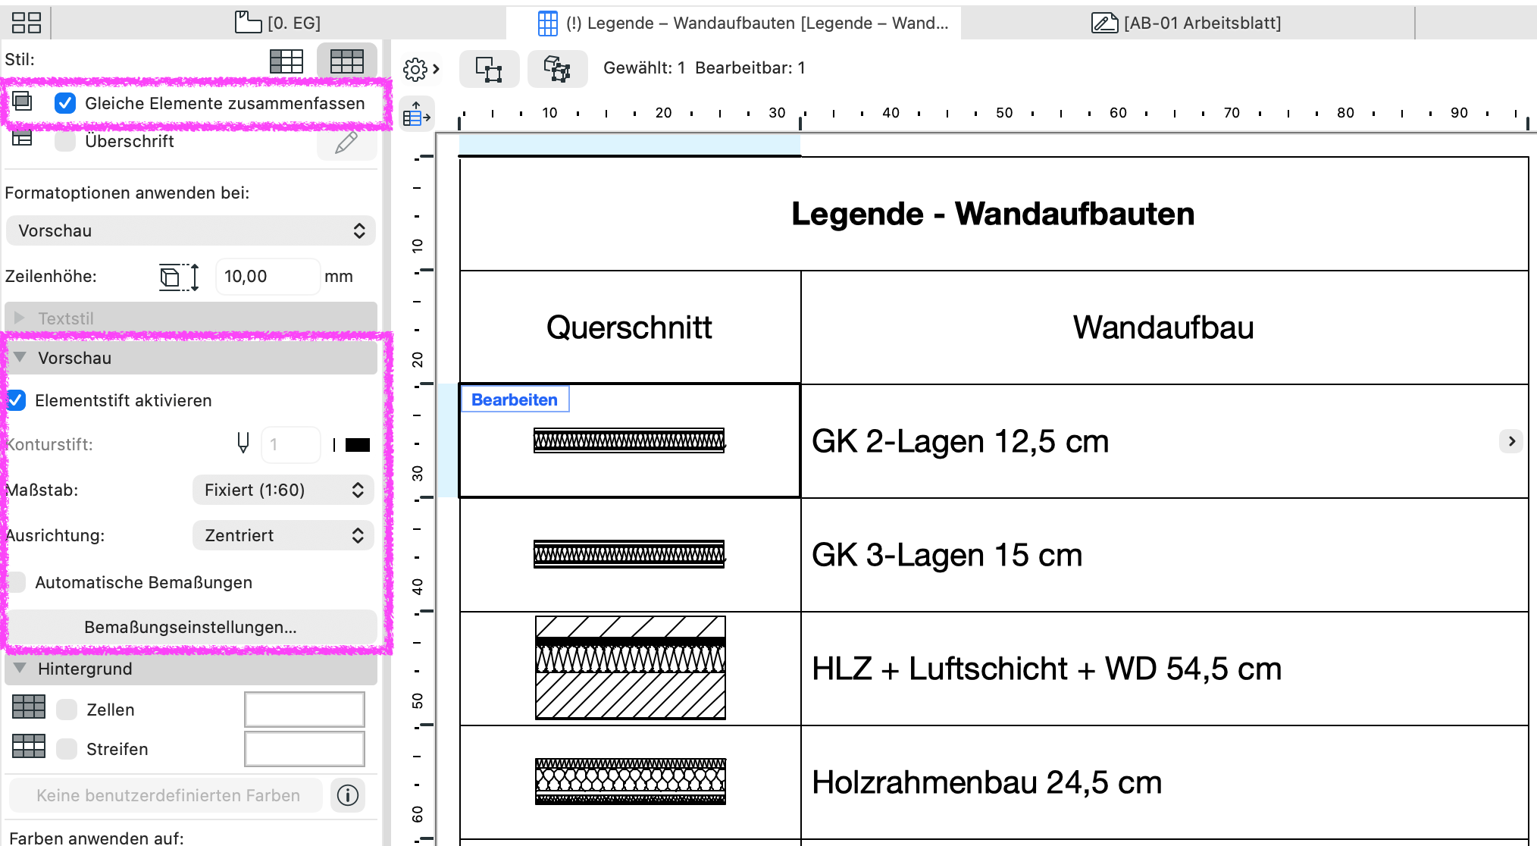Open the gear settings icon above schedule
The height and width of the screenshot is (846, 1537).
coord(415,69)
